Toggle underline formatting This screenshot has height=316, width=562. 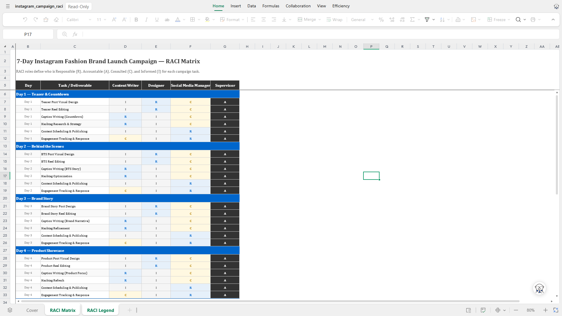[157, 20]
